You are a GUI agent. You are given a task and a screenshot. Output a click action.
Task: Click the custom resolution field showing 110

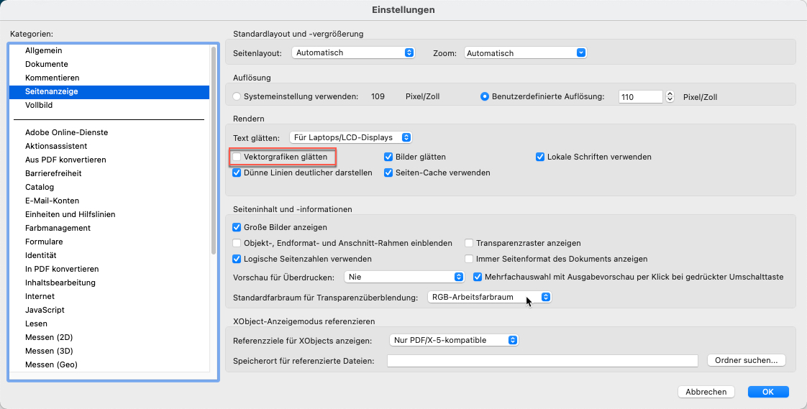641,97
